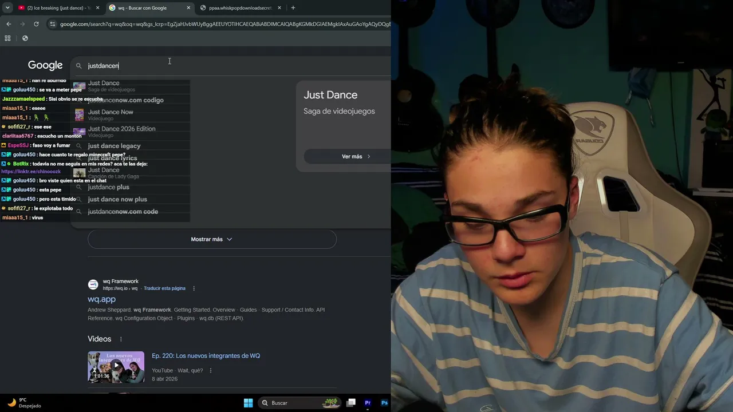This screenshot has height=412, width=733.
Task: Pick the Just Dance Canción de Lady Gaga suggestion
Action: [x=131, y=173]
